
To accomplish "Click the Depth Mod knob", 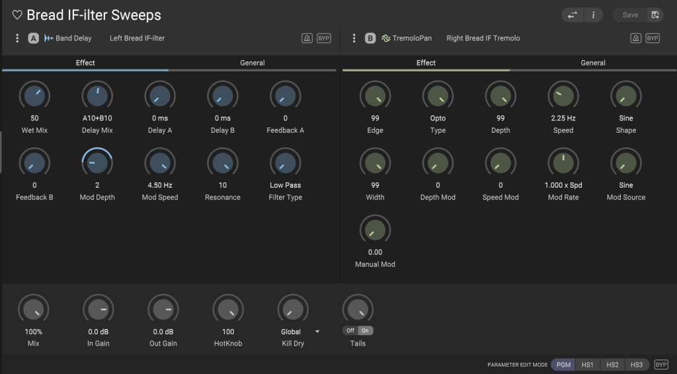I will click(438, 163).
